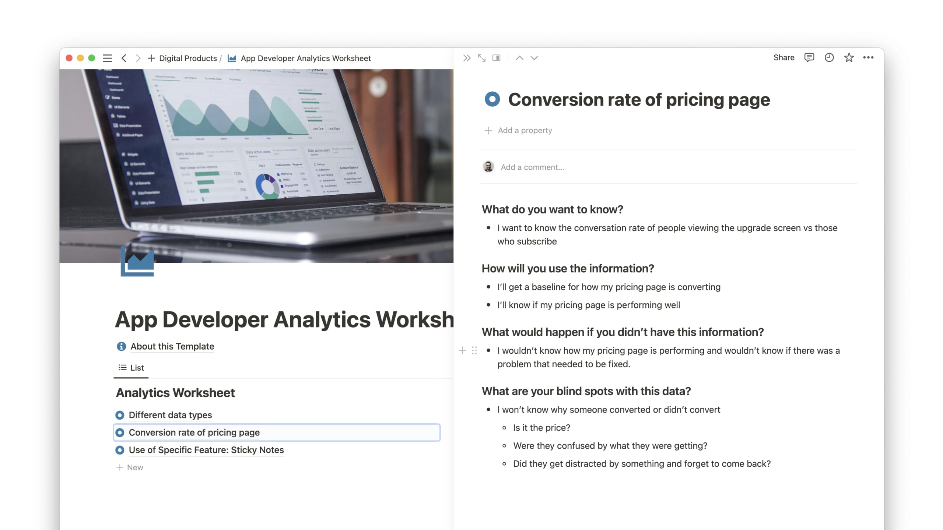
Task: Switch the peek mode layout icon
Action: pyautogui.click(x=497, y=58)
